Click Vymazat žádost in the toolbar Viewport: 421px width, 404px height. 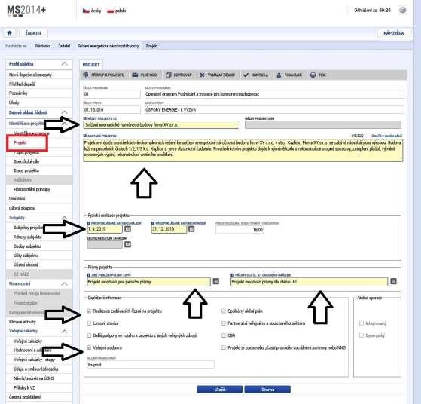[217, 75]
